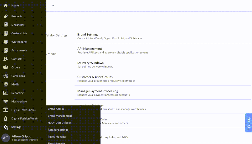252x144 pixels.
Task: Select Digital Fashion Weeks
Action: pos(25,118)
